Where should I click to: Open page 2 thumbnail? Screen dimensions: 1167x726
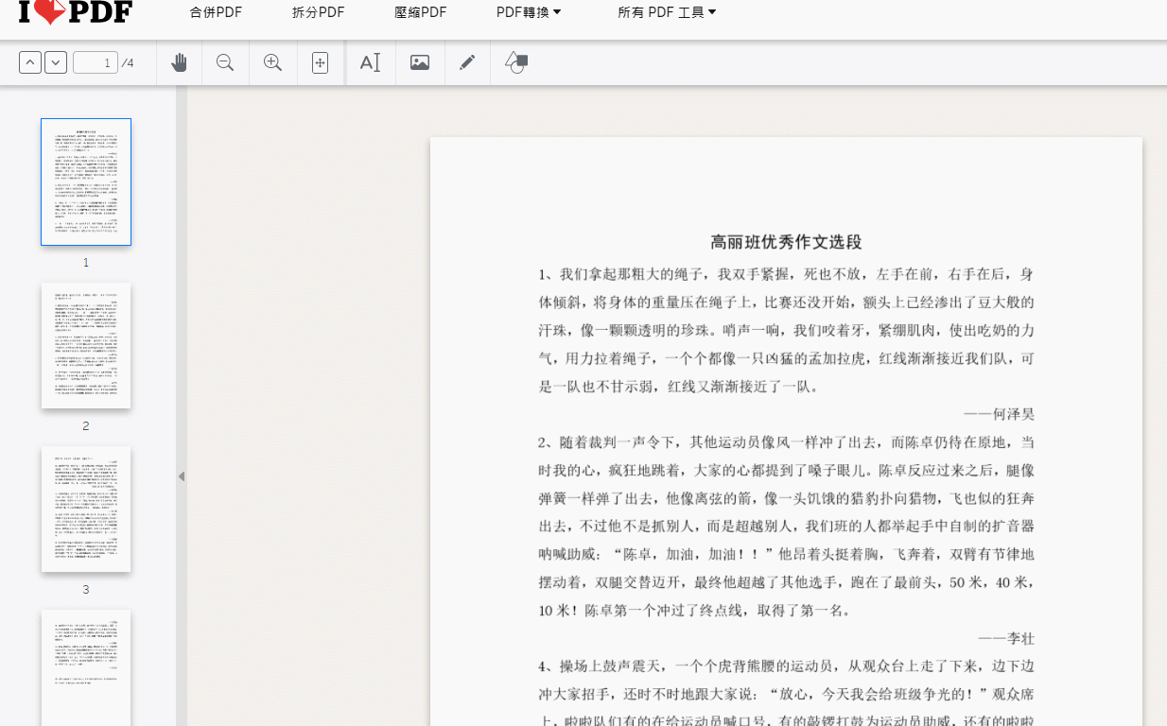pos(86,345)
